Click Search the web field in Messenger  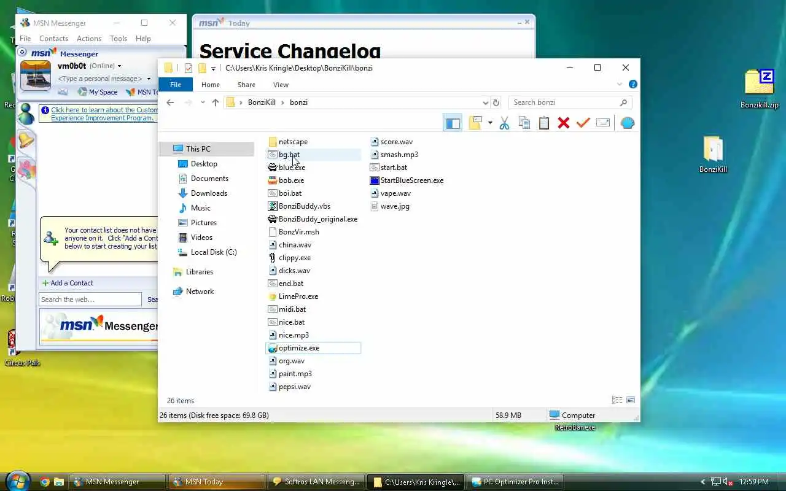pyautogui.click(x=90, y=300)
